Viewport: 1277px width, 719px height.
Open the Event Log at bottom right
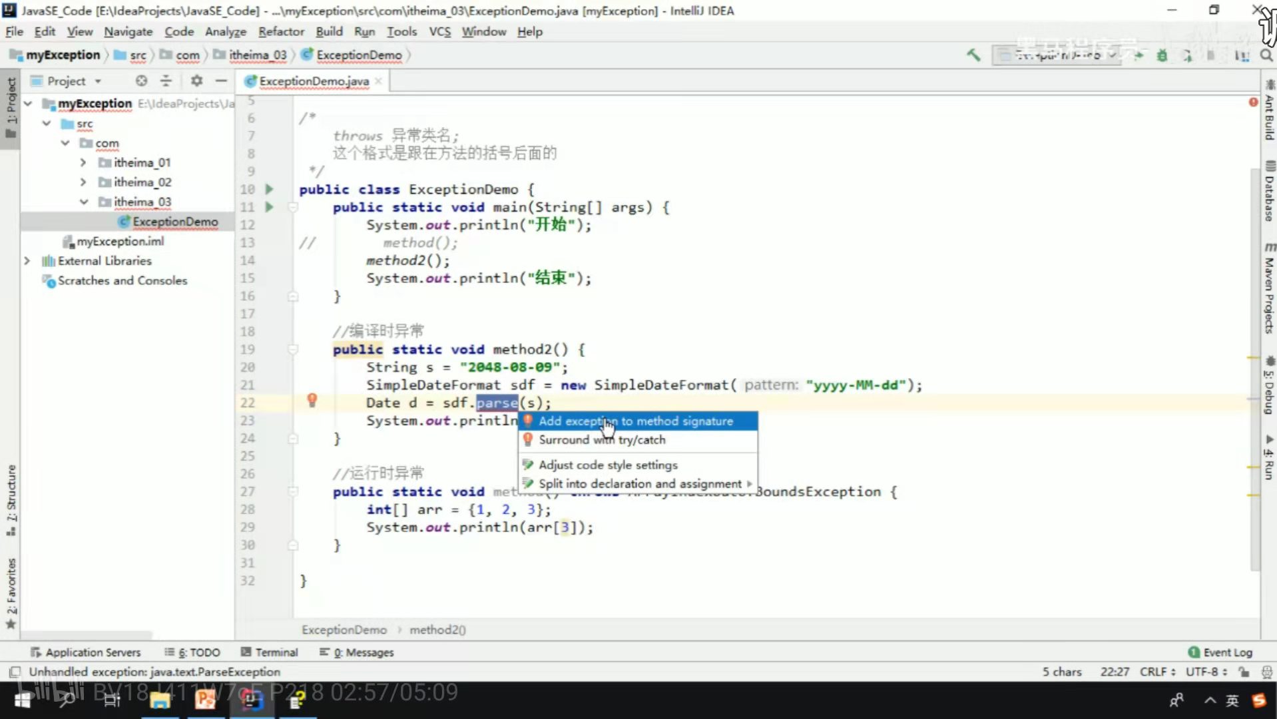click(1225, 652)
